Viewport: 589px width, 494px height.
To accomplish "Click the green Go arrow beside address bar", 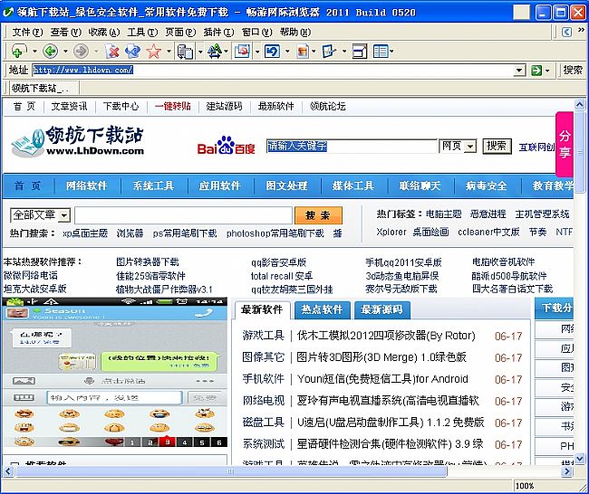I will tap(536, 71).
